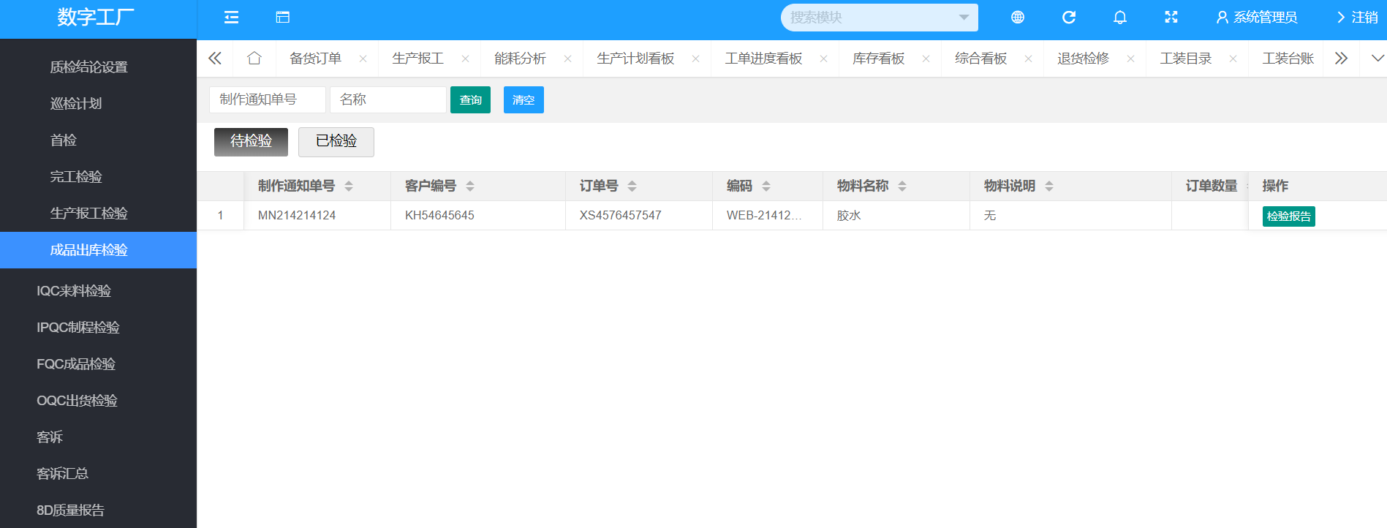Sort by 物料说明 column
The image size is (1387, 528).
pos(1049,186)
